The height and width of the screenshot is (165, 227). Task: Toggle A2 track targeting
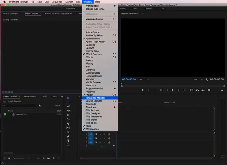point(90,138)
